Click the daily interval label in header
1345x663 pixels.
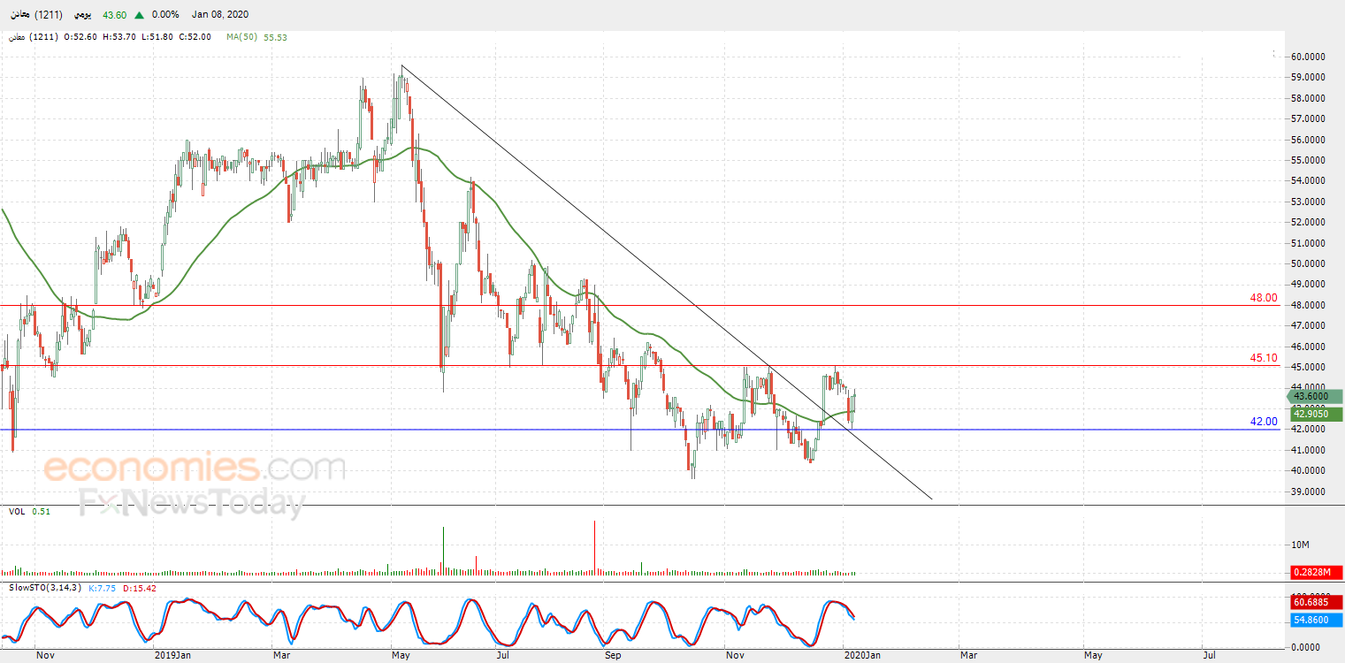(x=82, y=14)
